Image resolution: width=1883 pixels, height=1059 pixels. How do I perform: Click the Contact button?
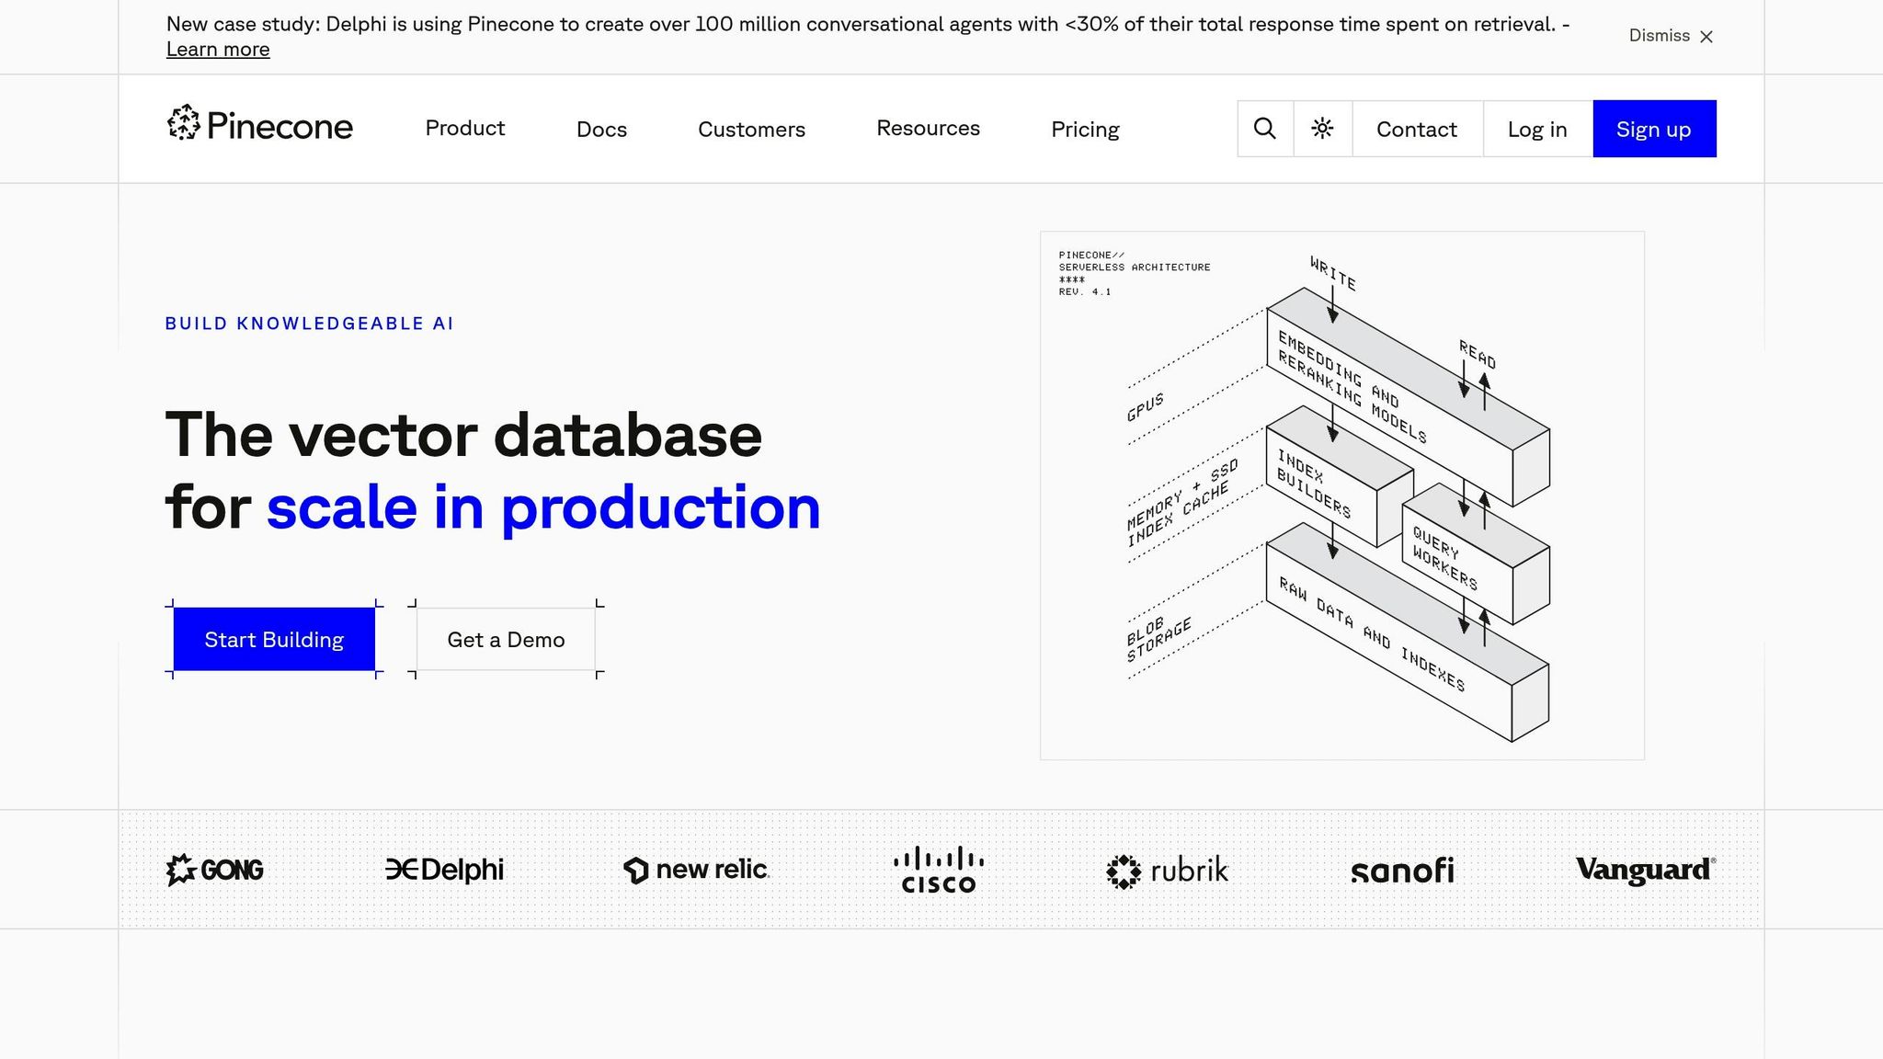tap(1417, 129)
